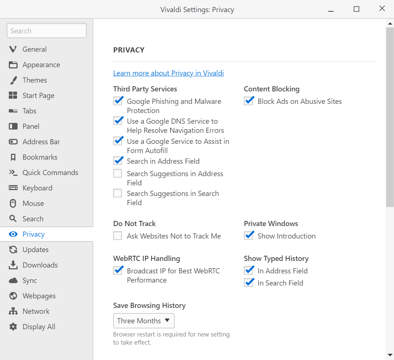394x360 pixels.
Task: Maximize the Vivaldi Settings window
Action: pyautogui.click(x=356, y=9)
